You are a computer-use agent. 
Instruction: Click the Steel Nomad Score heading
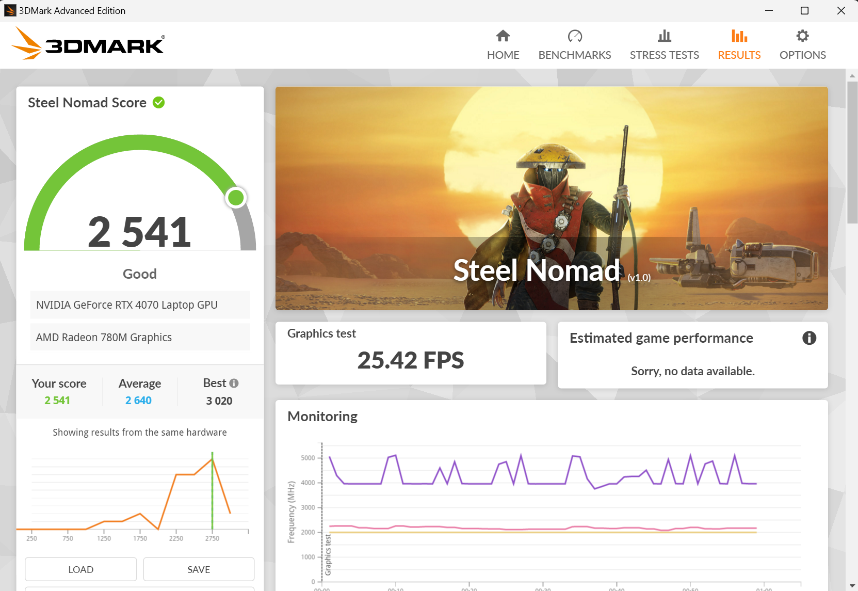click(87, 103)
